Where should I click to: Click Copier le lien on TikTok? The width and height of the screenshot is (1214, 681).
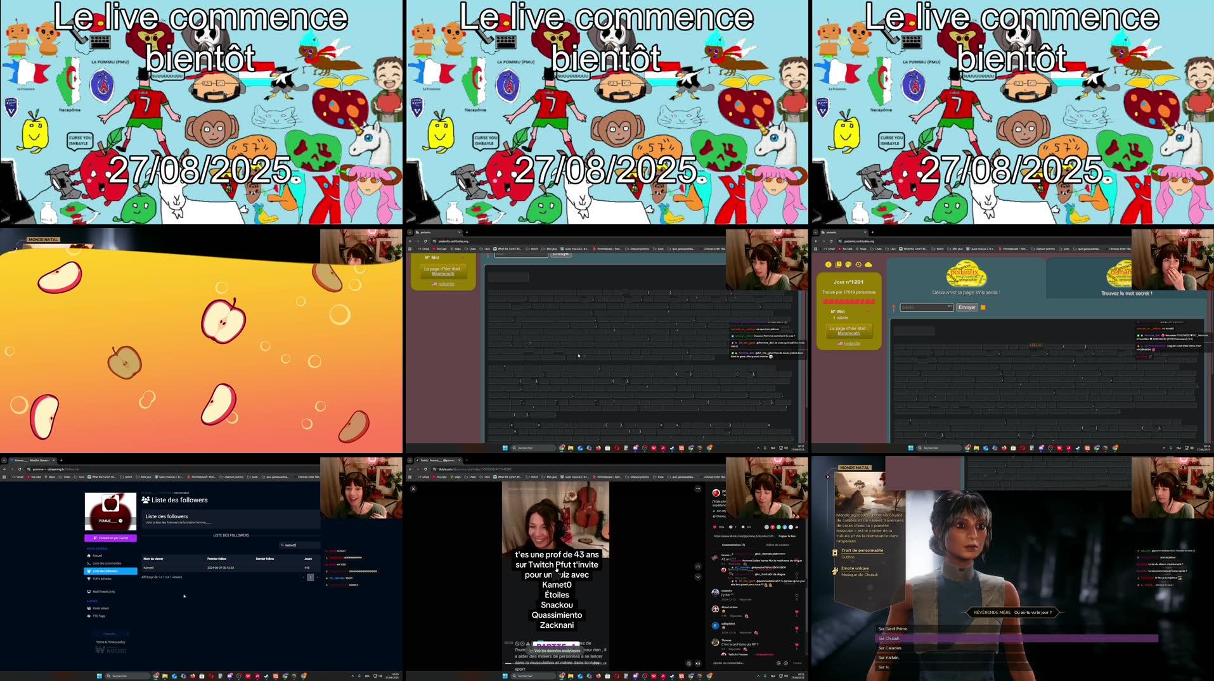click(x=787, y=536)
